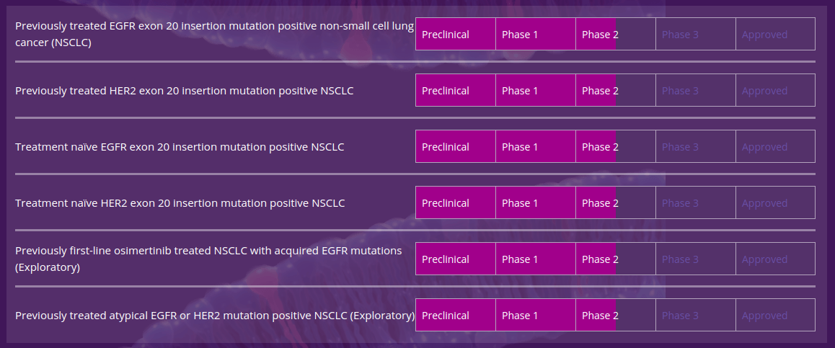Choose Approved in treatment naïve HER2 row
The image size is (835, 348).
pyautogui.click(x=775, y=202)
